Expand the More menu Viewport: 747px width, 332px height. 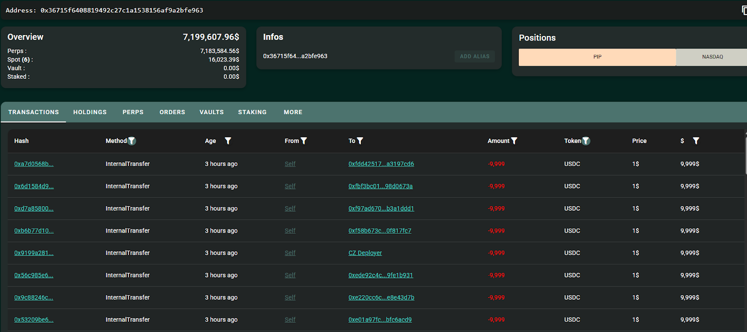point(293,112)
